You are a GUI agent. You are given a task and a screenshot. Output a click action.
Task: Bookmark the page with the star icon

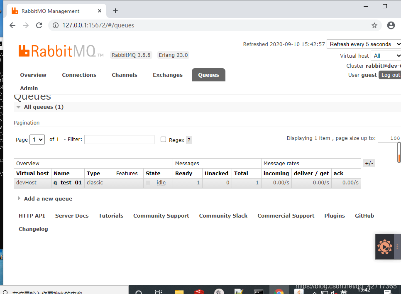click(x=374, y=25)
